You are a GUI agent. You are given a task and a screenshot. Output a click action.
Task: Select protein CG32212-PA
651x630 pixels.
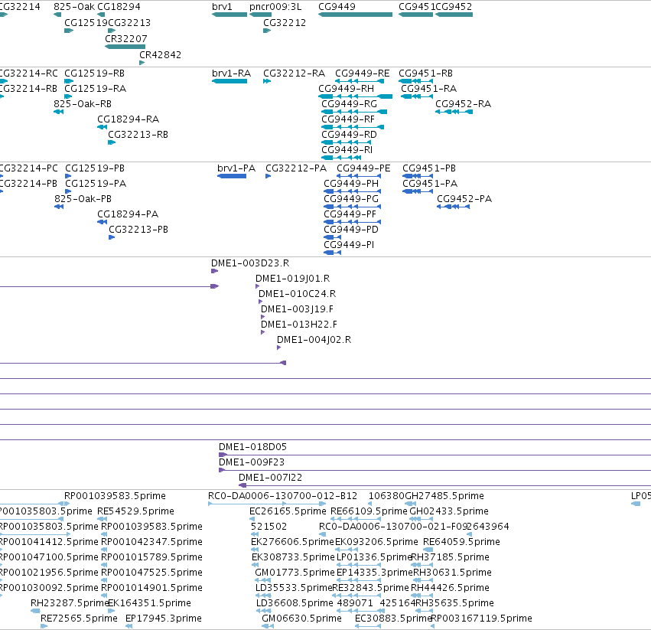[269, 176]
